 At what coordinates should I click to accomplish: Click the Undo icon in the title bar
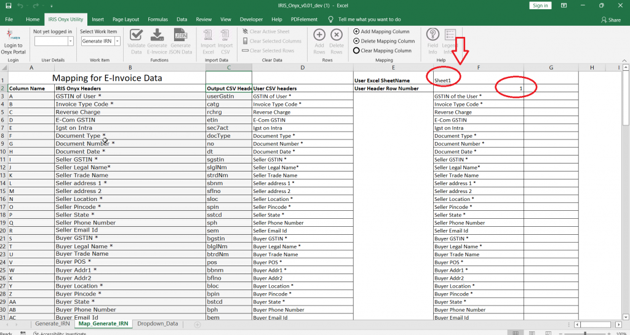[x=20, y=6]
